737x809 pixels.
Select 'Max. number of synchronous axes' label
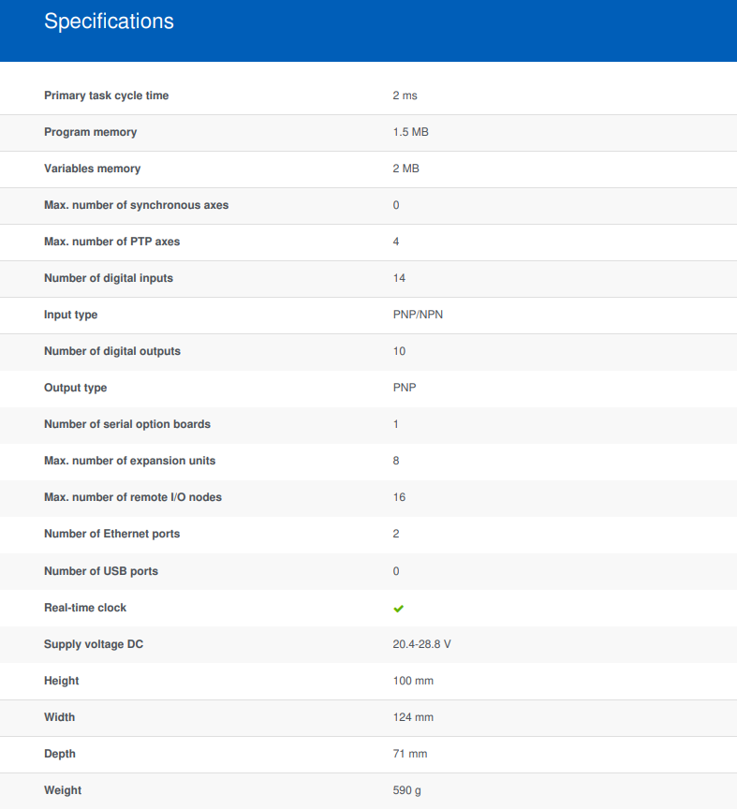point(136,205)
